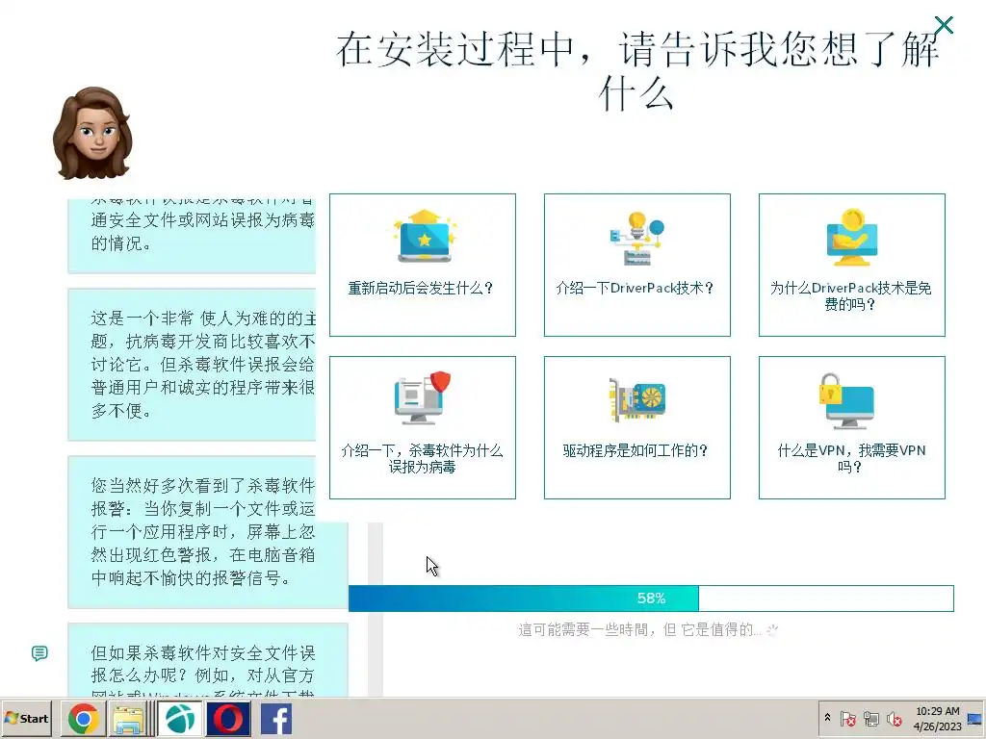This screenshot has width=986, height=739.
Task: Click the green chat bubble icon
Action: pos(39,653)
